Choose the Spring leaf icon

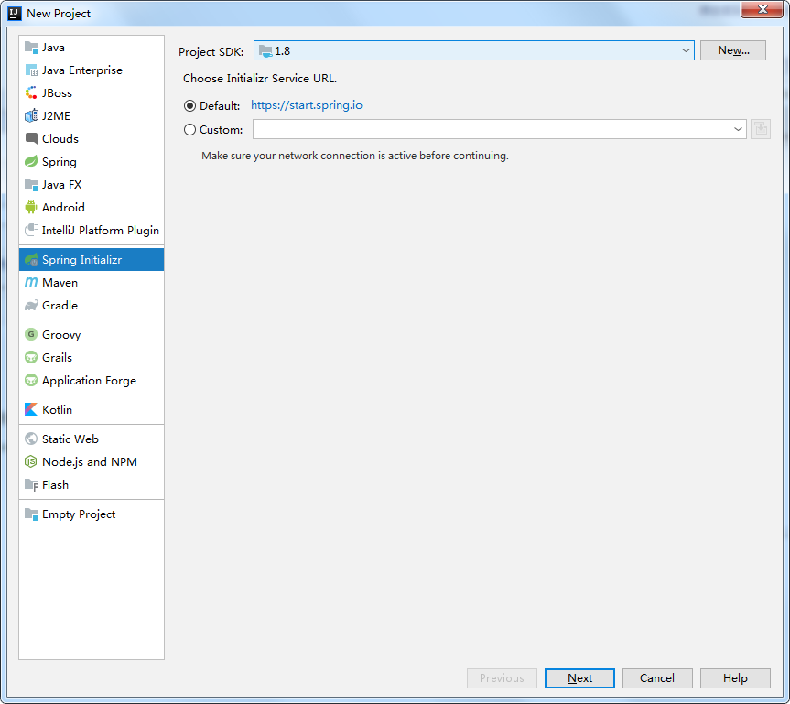tap(31, 161)
